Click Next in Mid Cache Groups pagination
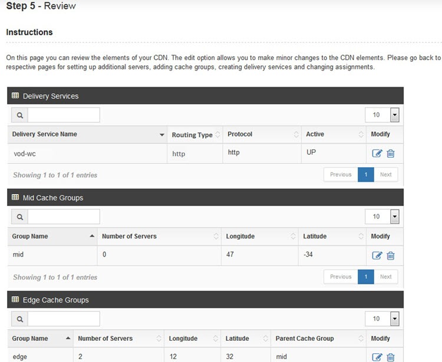The image size is (442, 362). tap(386, 277)
